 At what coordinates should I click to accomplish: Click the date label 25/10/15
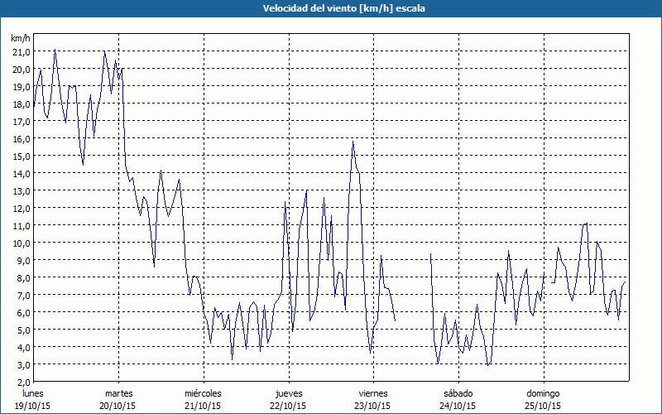click(x=543, y=406)
